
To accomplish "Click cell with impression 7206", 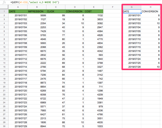I will (x=37, y=75).
